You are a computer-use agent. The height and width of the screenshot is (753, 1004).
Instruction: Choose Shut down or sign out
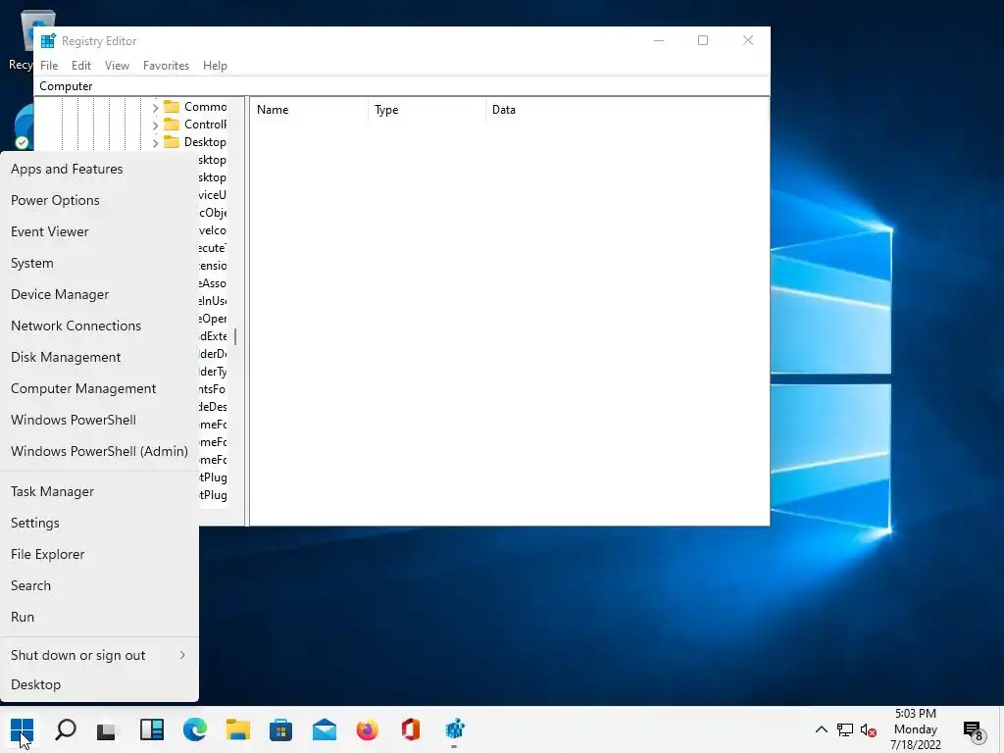point(99,655)
